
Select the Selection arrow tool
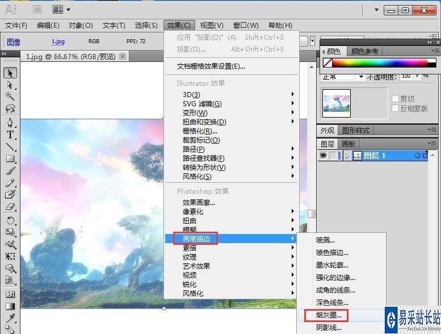click(10, 73)
